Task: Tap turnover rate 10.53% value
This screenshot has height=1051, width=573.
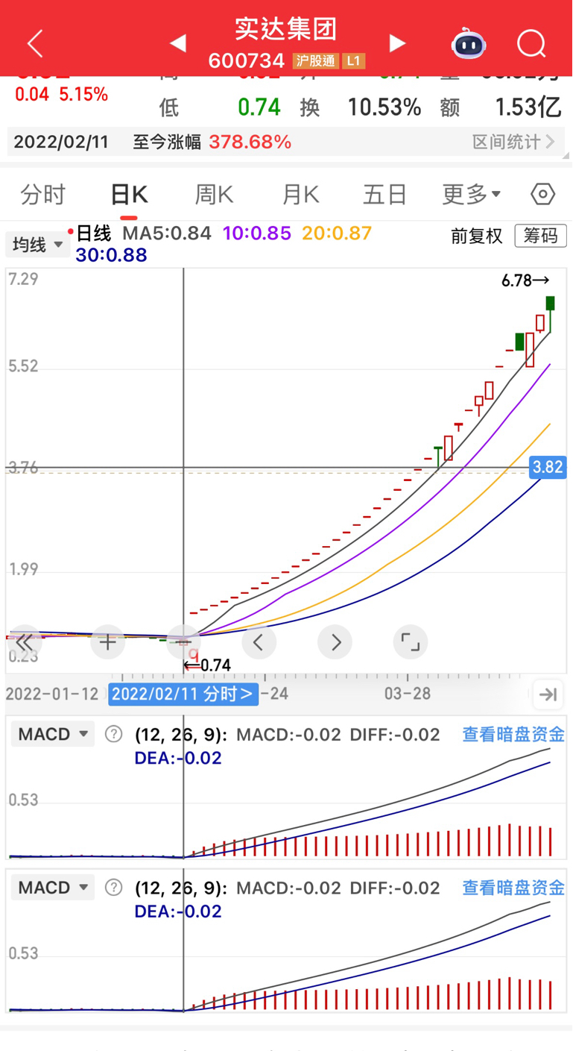Action: click(384, 107)
